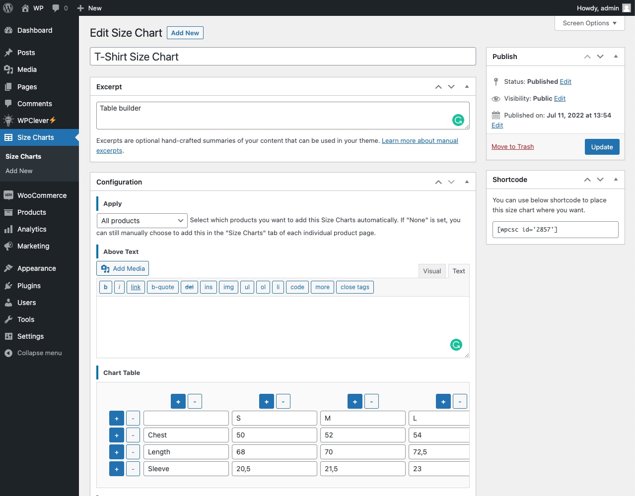
Task: Click the shortcode text field
Action: (x=555, y=230)
